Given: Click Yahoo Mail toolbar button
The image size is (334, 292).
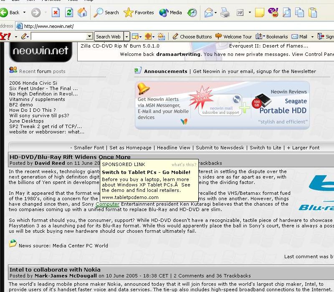Looking at the screenshot, I should tap(299, 37).
